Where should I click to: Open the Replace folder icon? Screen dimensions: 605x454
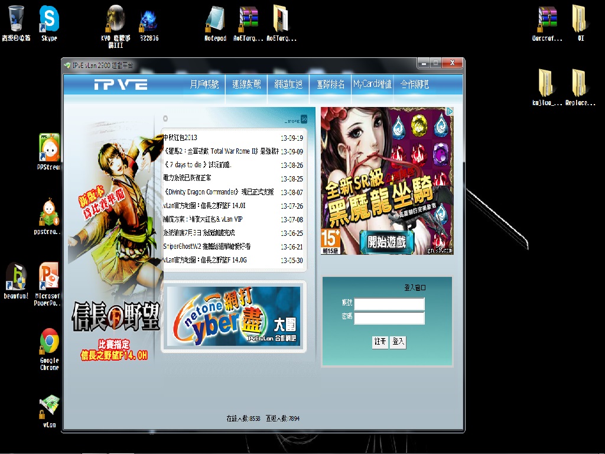580,87
